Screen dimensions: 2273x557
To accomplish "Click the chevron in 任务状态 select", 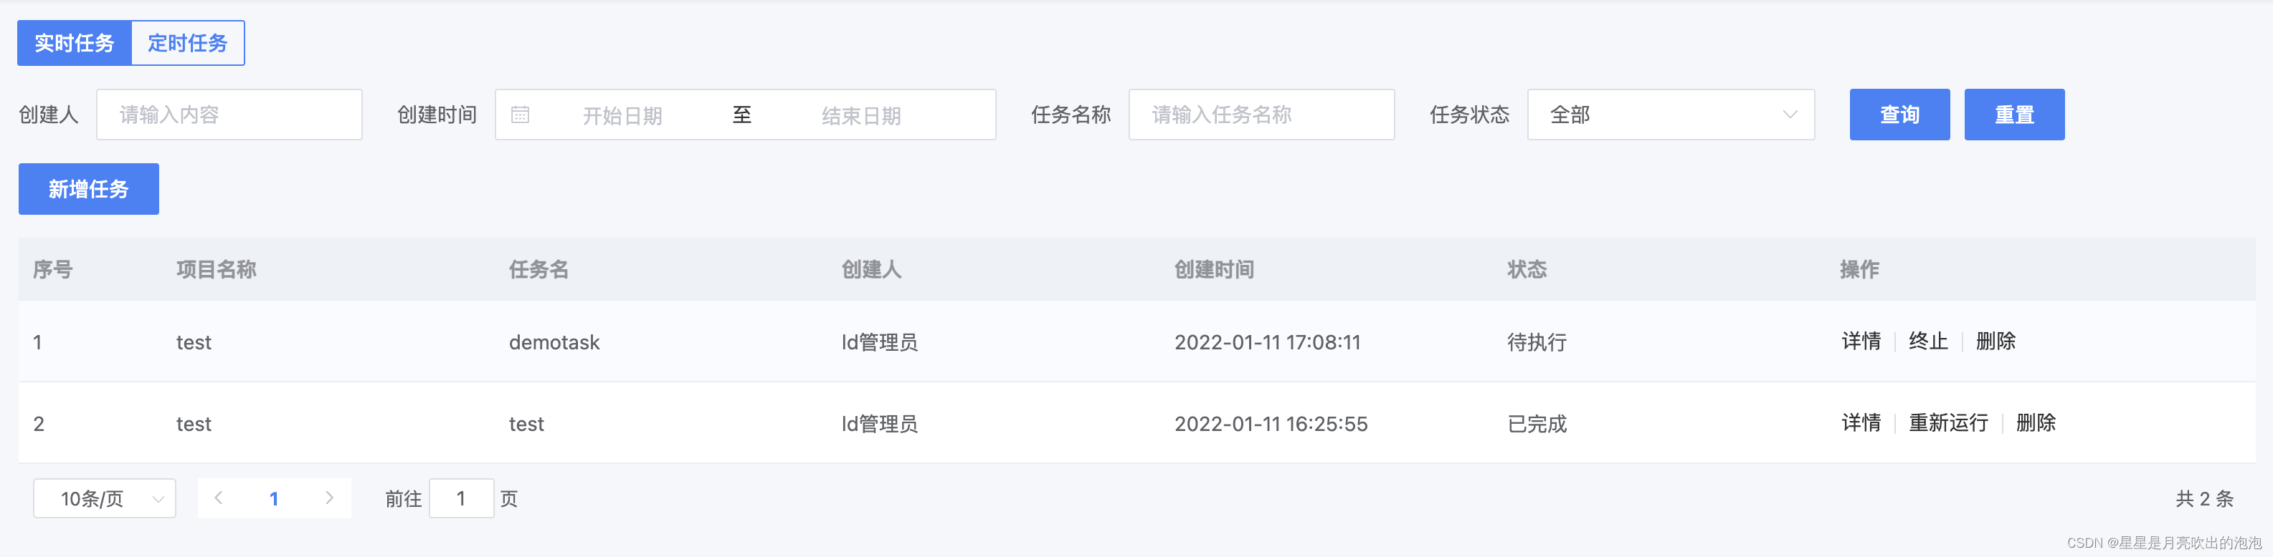I will point(1790,115).
